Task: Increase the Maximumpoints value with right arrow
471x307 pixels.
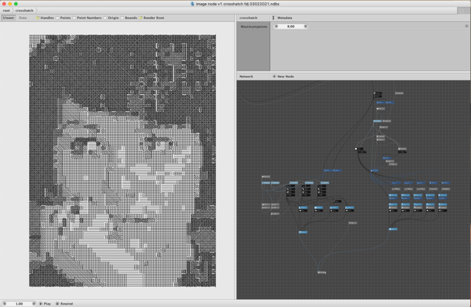Action: point(305,27)
